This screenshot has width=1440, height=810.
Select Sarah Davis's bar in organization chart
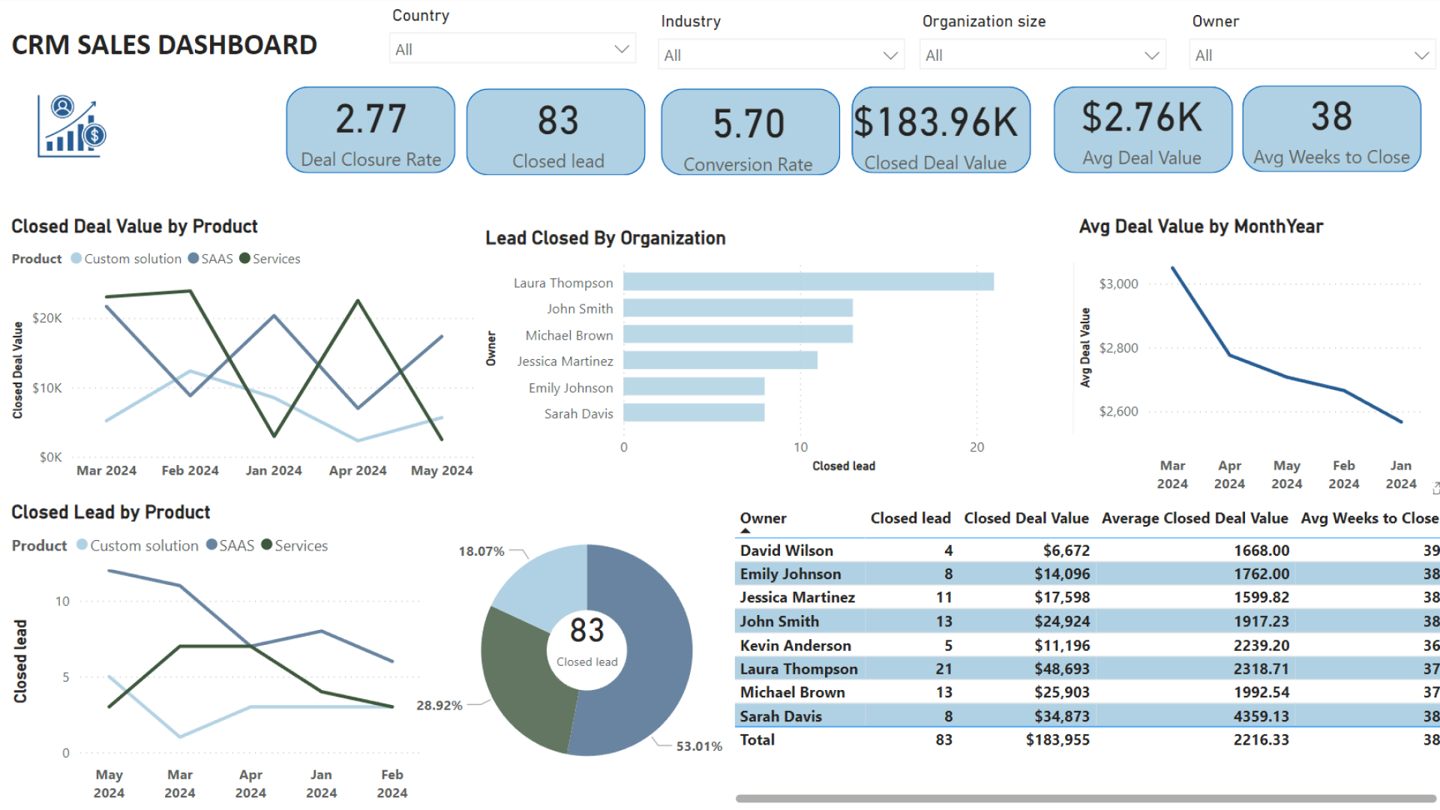pos(694,413)
